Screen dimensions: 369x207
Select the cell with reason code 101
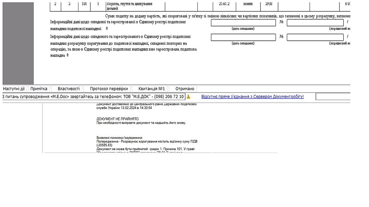click(x=84, y=4)
